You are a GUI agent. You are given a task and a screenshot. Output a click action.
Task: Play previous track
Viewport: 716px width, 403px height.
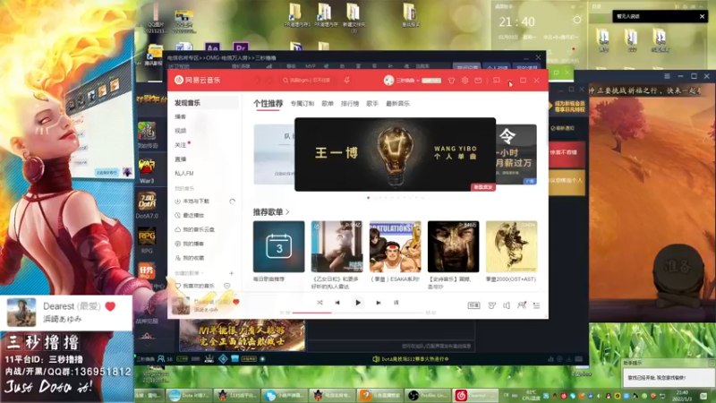337,303
